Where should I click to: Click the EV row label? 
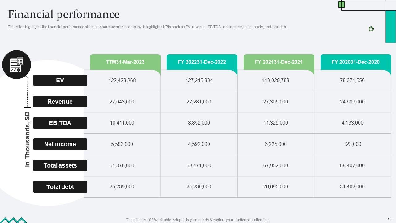point(60,81)
